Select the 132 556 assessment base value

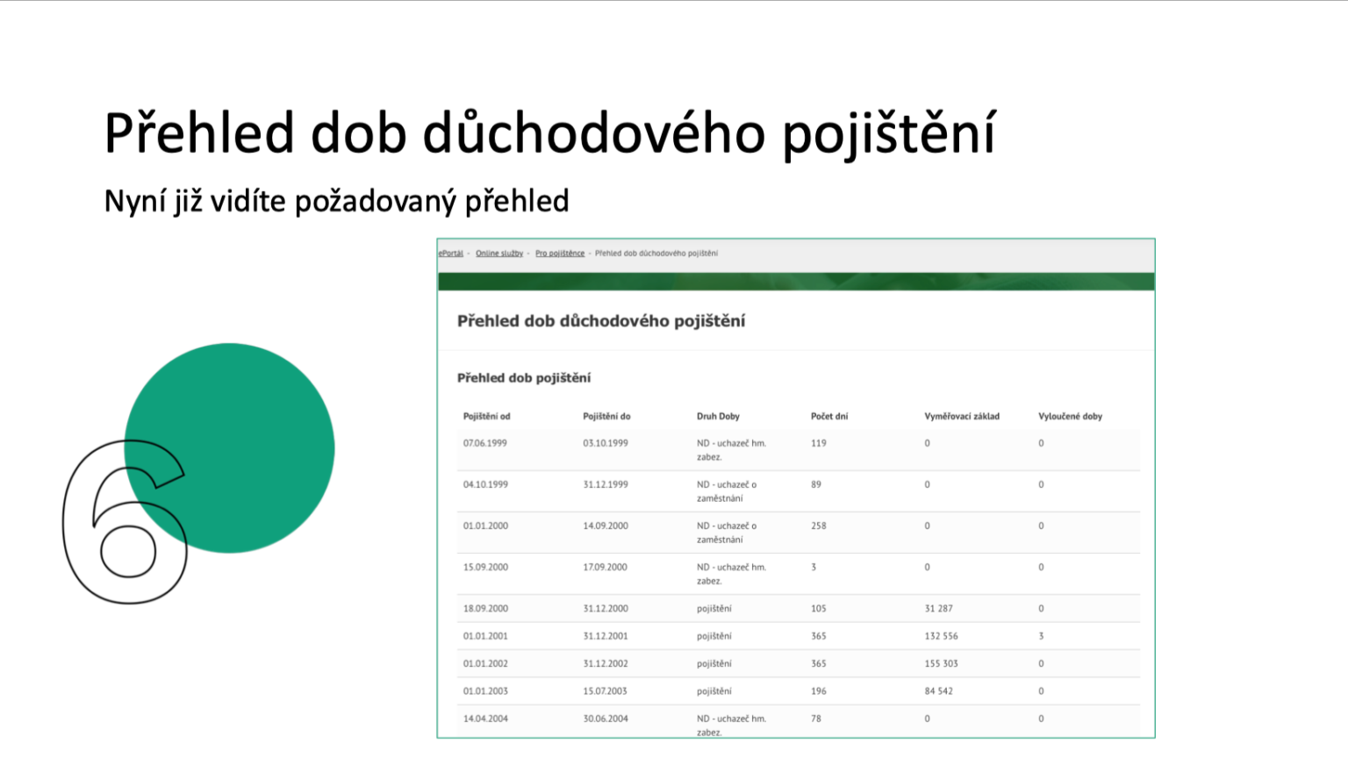click(x=941, y=636)
